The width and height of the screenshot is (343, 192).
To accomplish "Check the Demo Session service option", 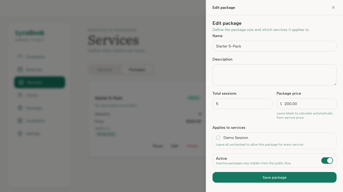I will 218,138.
